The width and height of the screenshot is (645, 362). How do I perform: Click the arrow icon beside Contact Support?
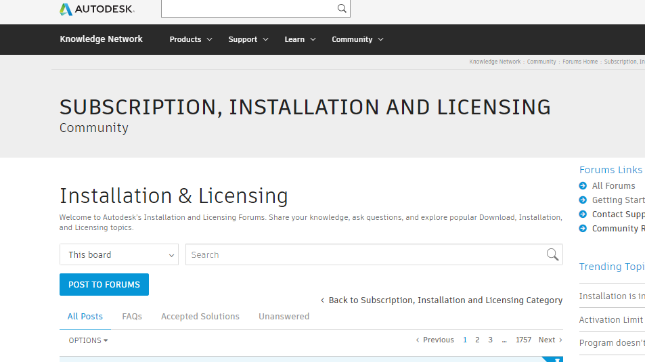click(x=583, y=214)
